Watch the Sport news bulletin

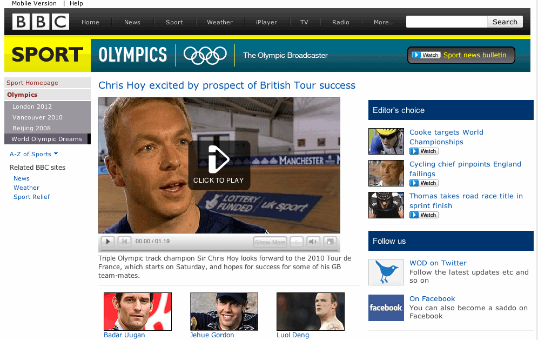point(461,55)
